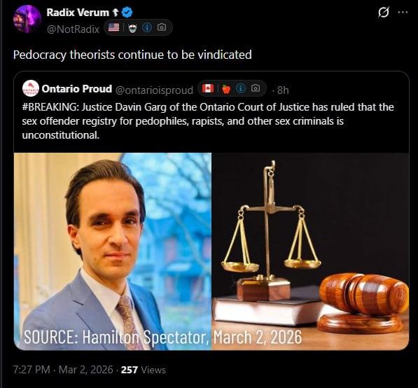Click the camera icon next to Ontario Proud
The image size is (418, 388).
click(x=256, y=88)
